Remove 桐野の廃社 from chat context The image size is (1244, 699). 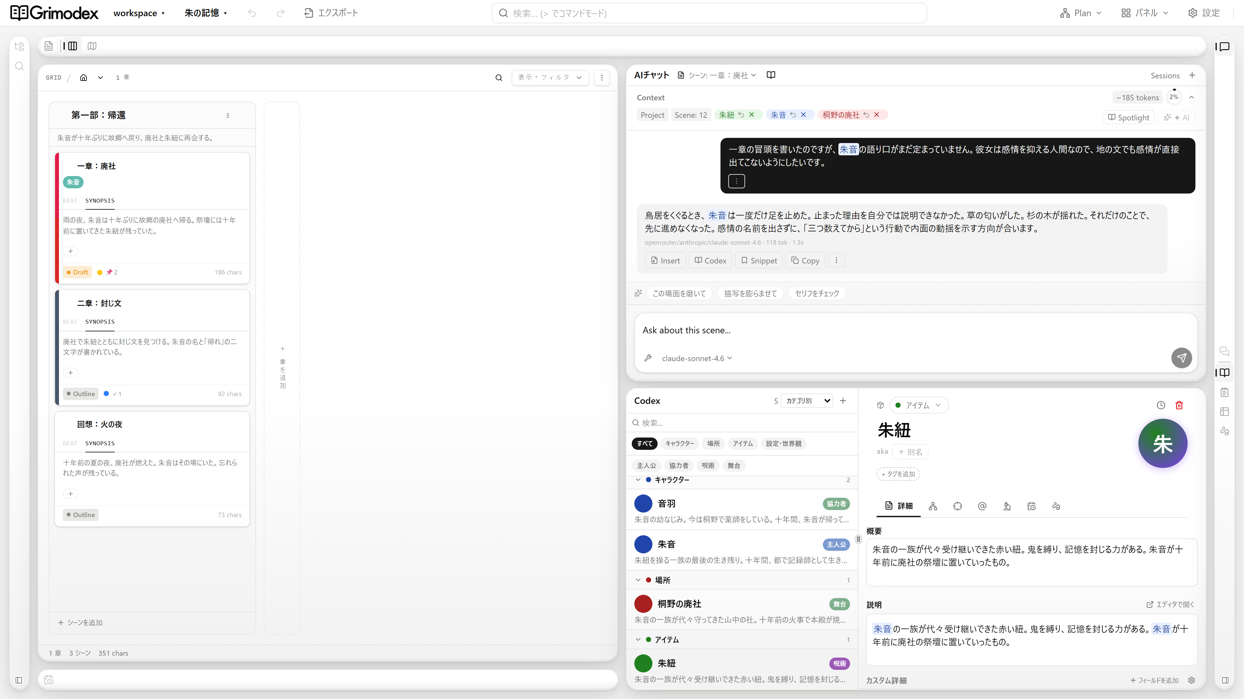(x=877, y=115)
